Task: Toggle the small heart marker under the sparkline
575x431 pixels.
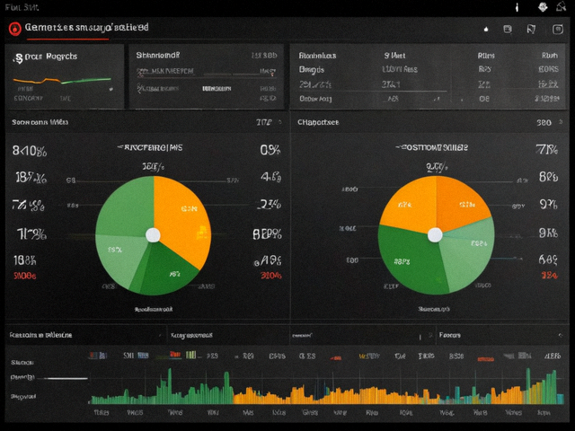Action: click(111, 89)
